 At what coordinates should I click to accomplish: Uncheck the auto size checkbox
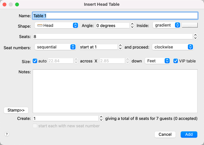click(x=35, y=61)
